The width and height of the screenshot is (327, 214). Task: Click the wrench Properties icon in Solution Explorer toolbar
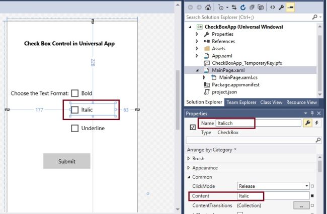(x=281, y=8)
